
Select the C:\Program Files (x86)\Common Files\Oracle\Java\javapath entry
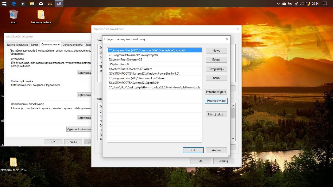[155, 50]
